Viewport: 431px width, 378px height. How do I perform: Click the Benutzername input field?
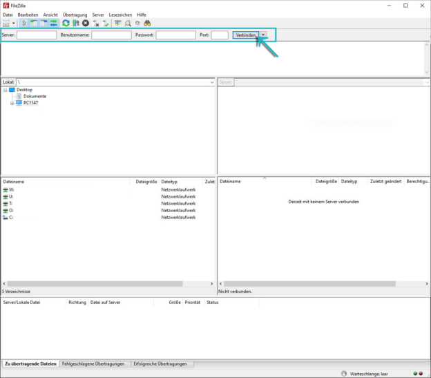[111, 35]
